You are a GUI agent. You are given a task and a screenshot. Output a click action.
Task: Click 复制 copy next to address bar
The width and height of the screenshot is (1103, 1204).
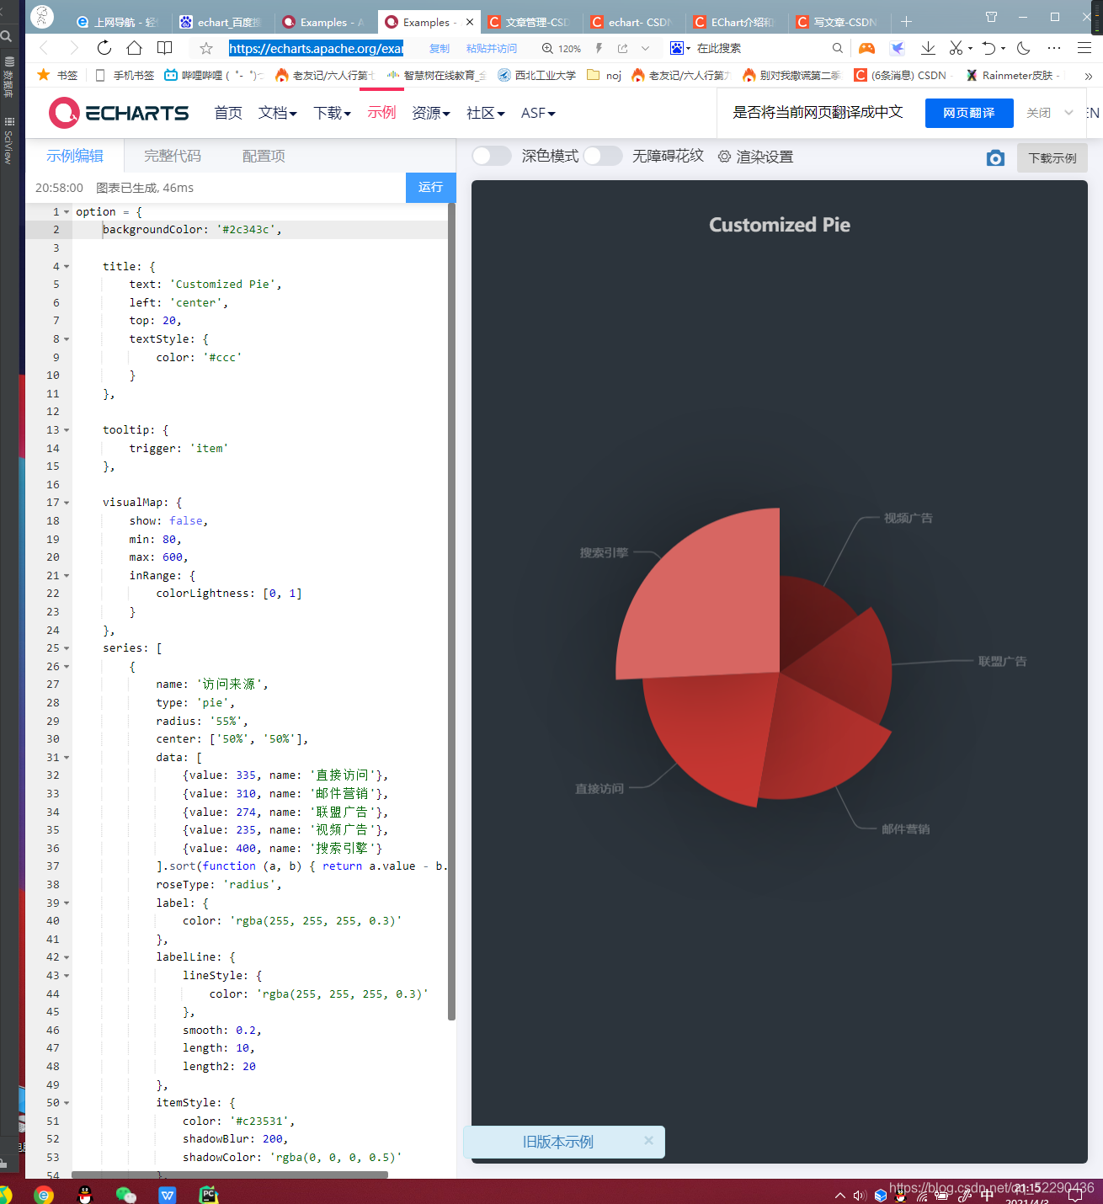[x=440, y=49]
